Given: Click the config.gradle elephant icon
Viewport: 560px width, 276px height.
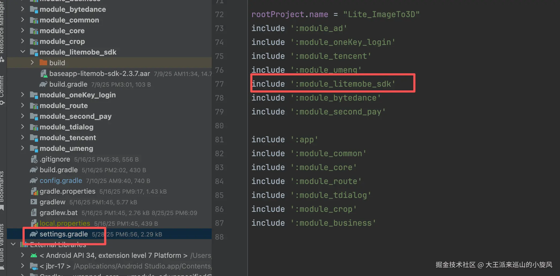Looking at the screenshot, I should pyautogui.click(x=33, y=181).
